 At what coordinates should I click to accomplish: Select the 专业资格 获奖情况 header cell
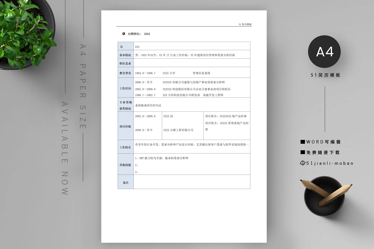tap(126, 105)
